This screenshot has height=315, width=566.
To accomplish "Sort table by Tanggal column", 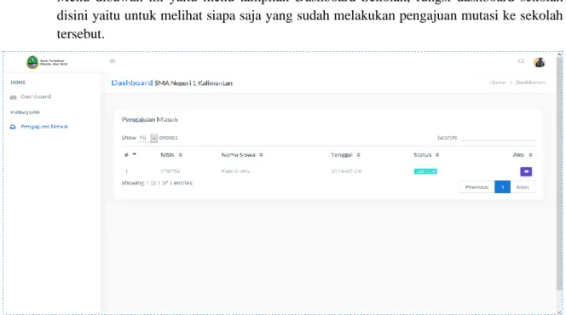I will pos(345,155).
